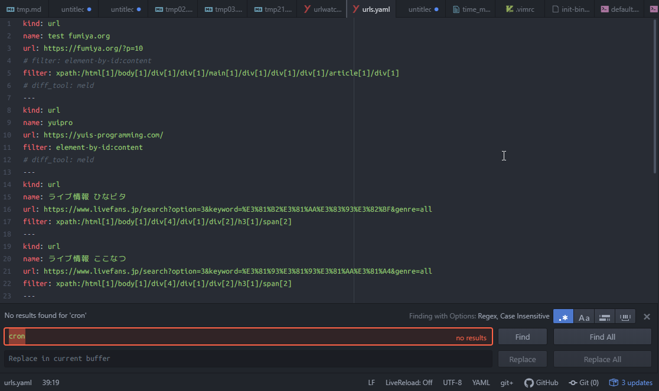Switch to the tmp.md tab
Screen dimensions: 659x391
click(25, 9)
